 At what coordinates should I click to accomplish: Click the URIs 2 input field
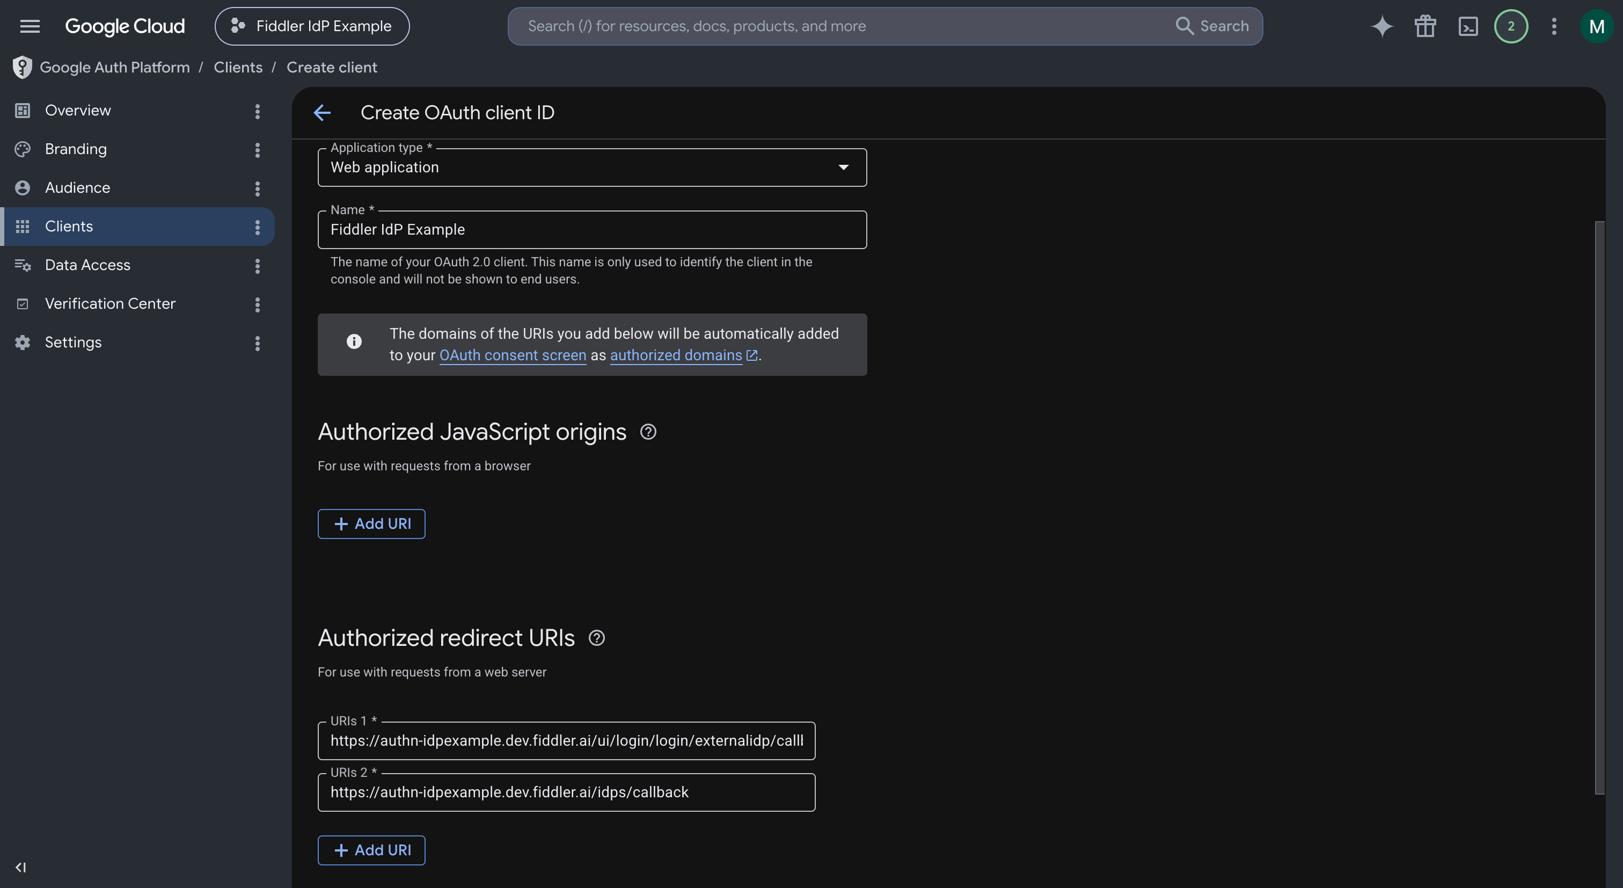(x=566, y=792)
